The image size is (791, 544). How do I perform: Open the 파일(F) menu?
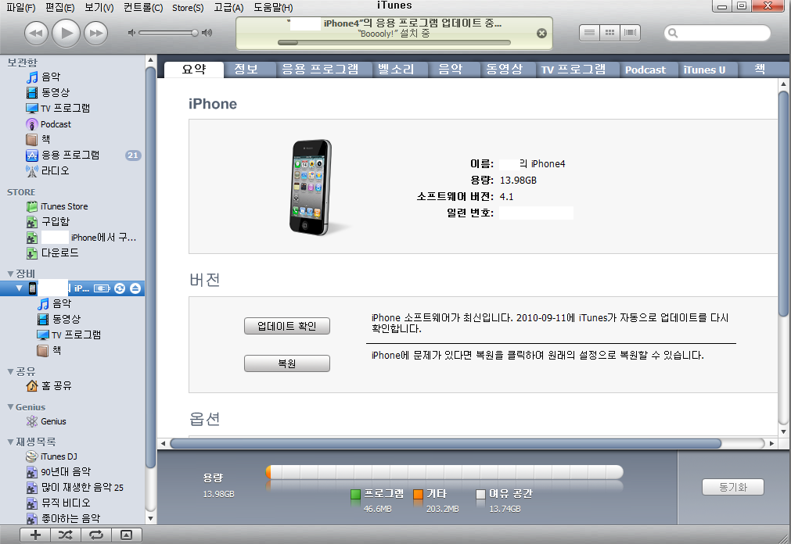(20, 8)
